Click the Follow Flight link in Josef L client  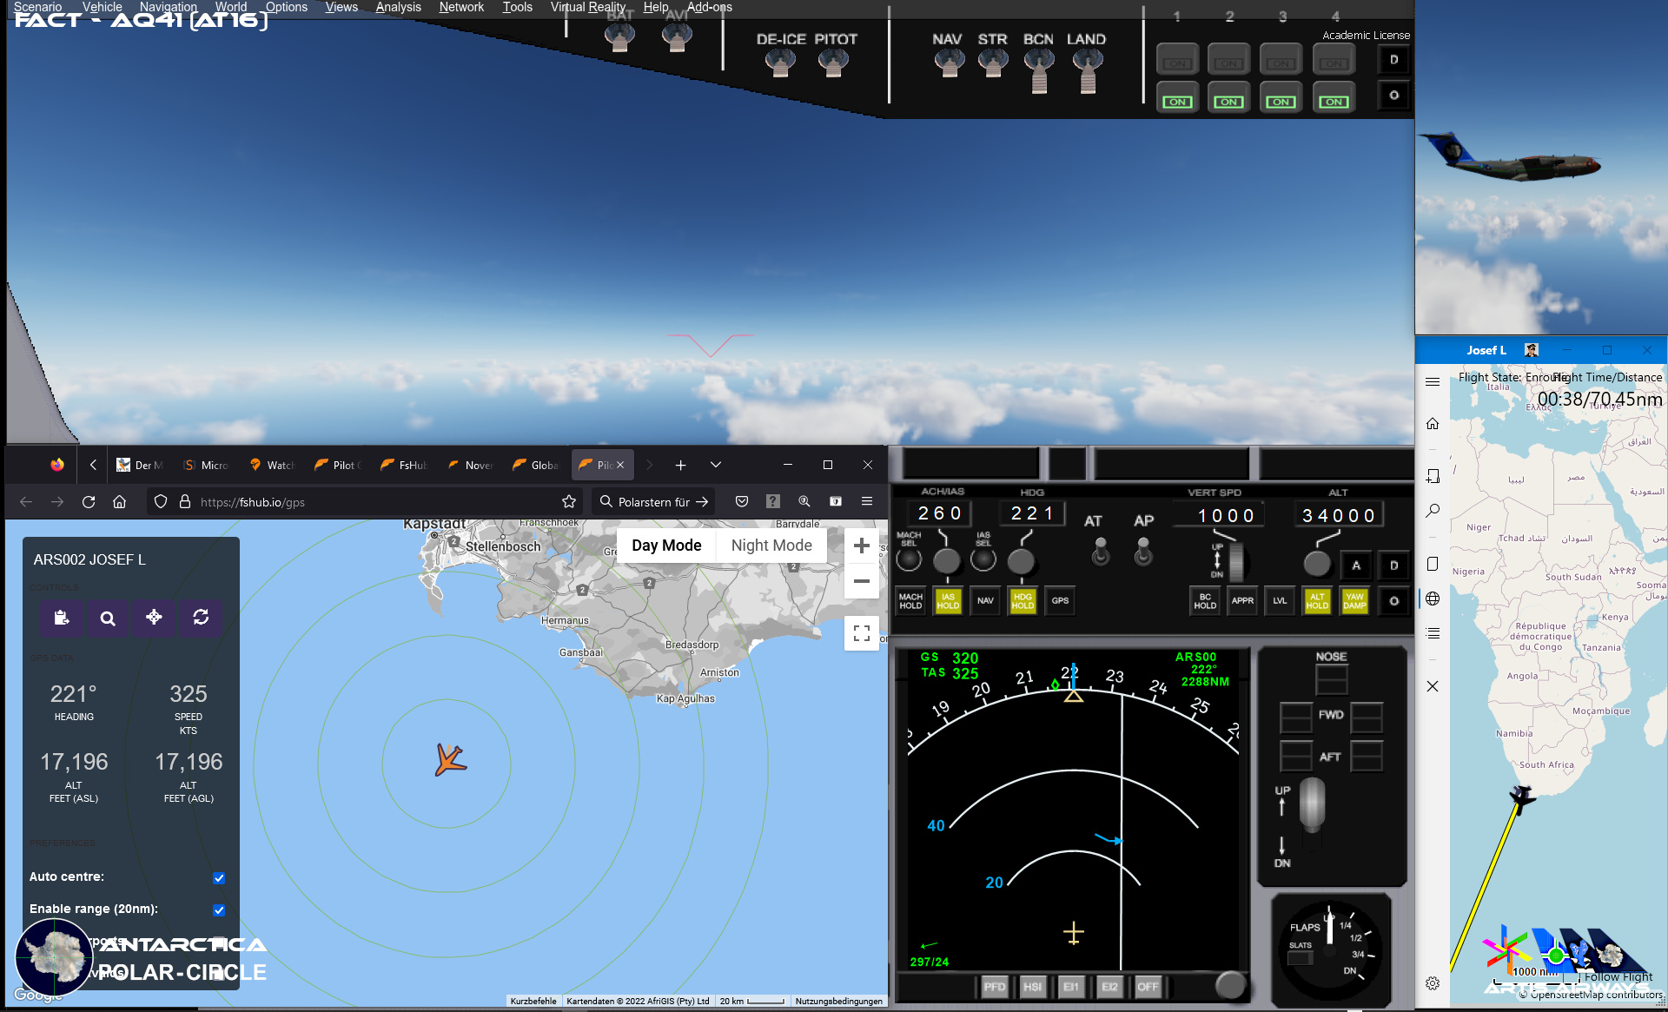[x=1618, y=976]
